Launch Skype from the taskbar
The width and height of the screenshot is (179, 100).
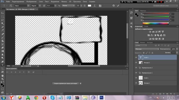click(x=52, y=97)
